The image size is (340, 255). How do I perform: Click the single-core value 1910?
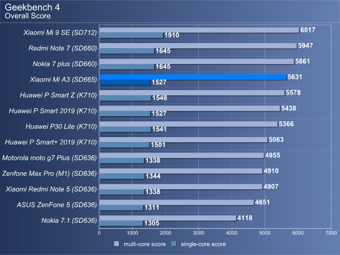tap(172, 35)
